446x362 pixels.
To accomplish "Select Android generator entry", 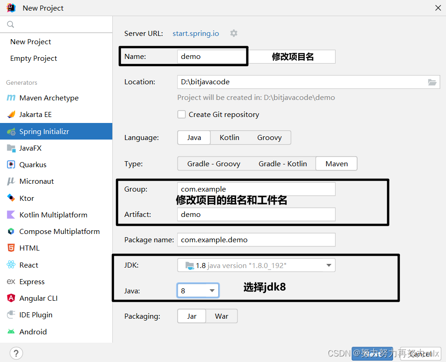I will (x=56, y=332).
